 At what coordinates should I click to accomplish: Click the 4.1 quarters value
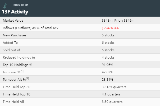111,94
